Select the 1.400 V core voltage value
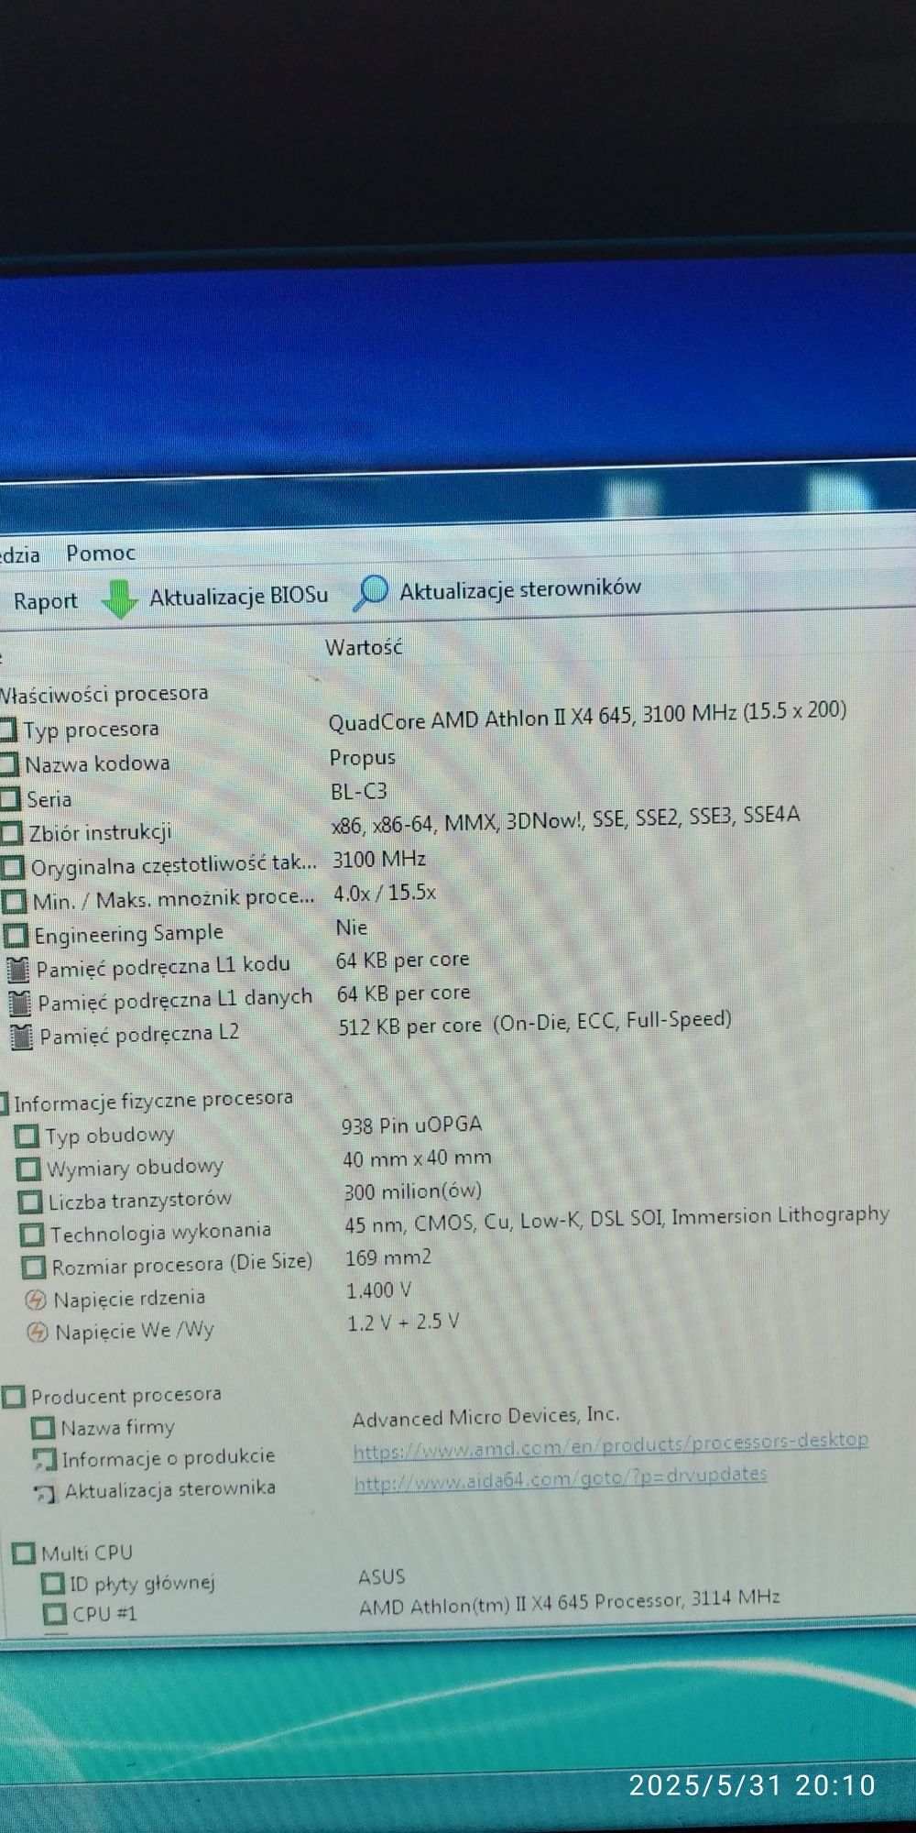Viewport: 916px width, 1833px height. click(379, 1290)
